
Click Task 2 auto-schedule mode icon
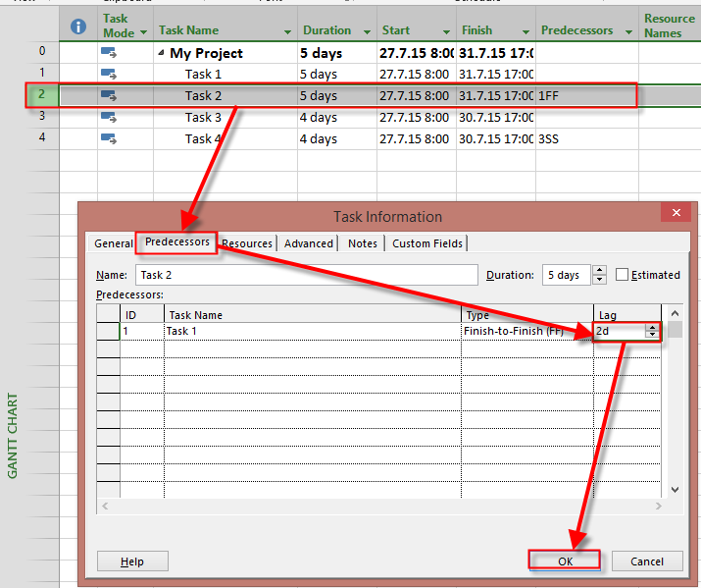coord(109,96)
